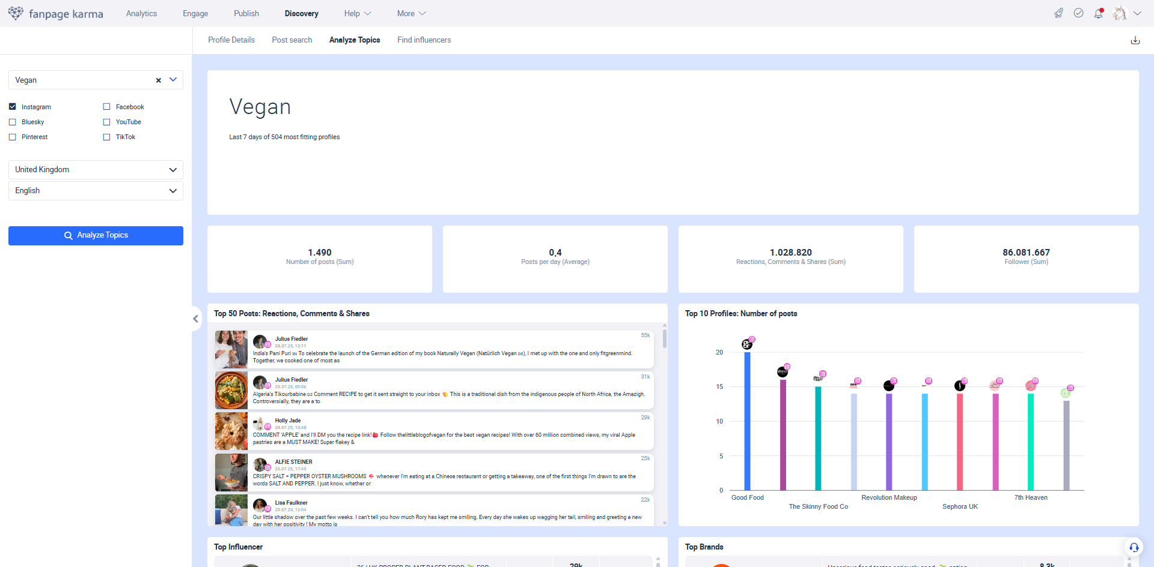Enable the TikTok network checkbox
The image size is (1154, 567).
click(107, 137)
